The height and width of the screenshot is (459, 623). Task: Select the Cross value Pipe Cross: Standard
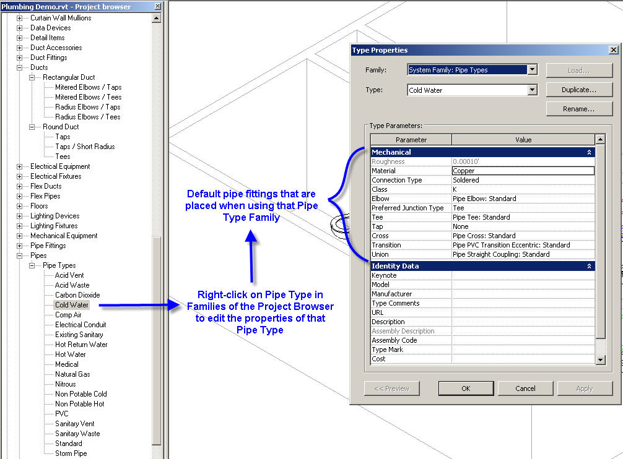pyautogui.click(x=523, y=236)
